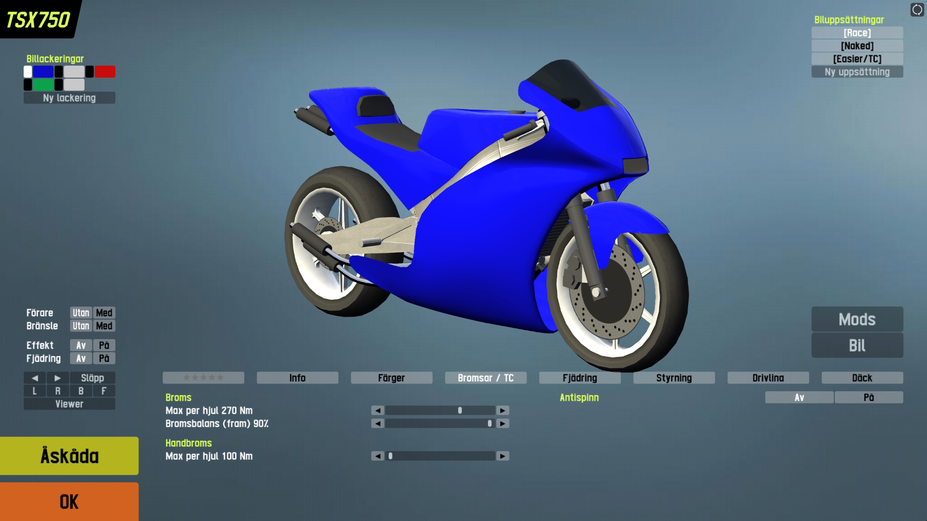Switch to the Fjädring tab
The width and height of the screenshot is (927, 521).
pos(579,378)
